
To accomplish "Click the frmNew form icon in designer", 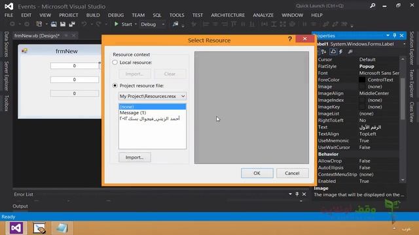I will point(25,51).
